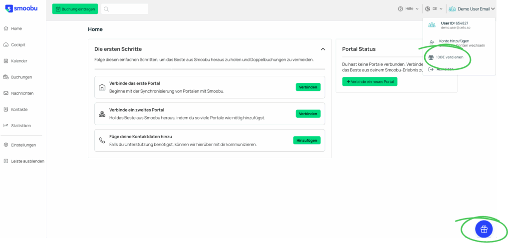The height and width of the screenshot is (249, 511).
Task: Select 100€ verdienen menu entry
Action: click(449, 57)
